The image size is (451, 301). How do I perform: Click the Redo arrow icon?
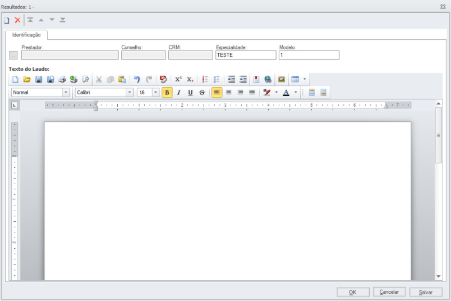[149, 79]
